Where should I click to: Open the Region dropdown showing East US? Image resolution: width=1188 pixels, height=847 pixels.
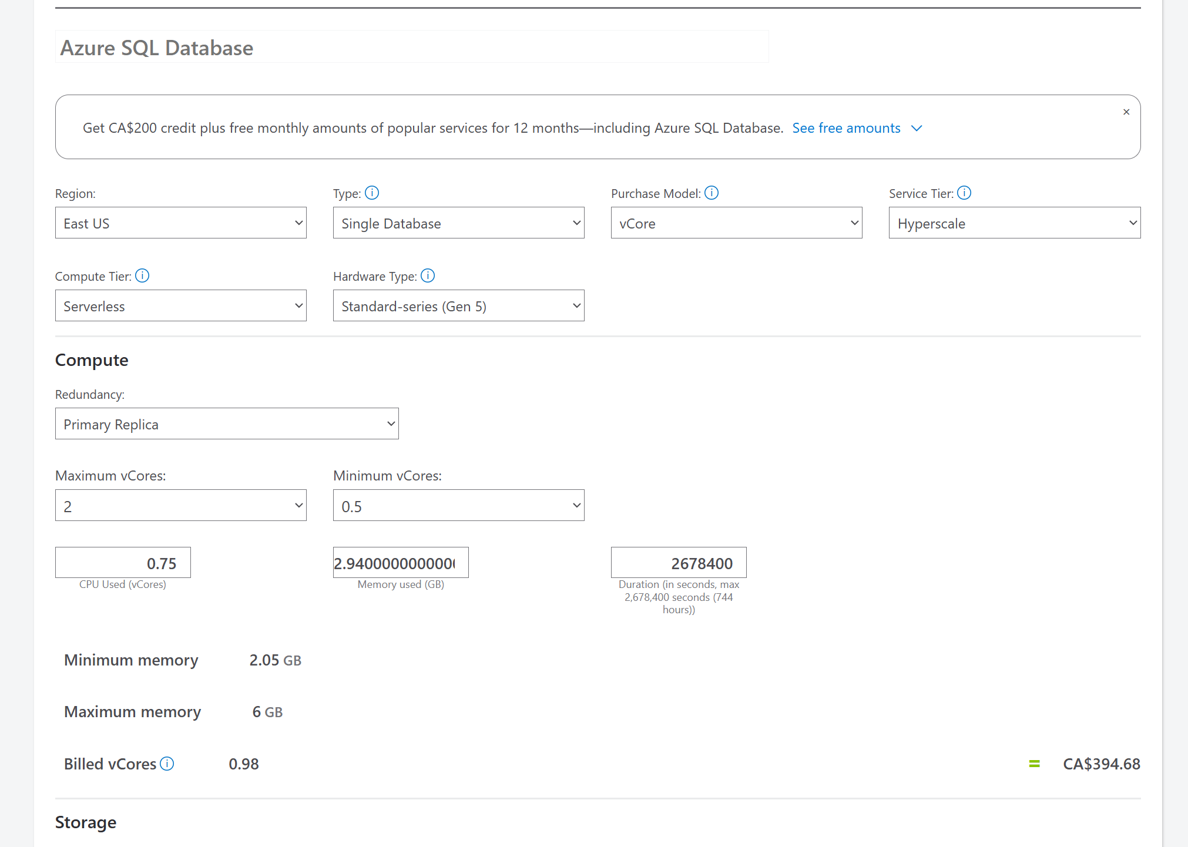tap(181, 223)
